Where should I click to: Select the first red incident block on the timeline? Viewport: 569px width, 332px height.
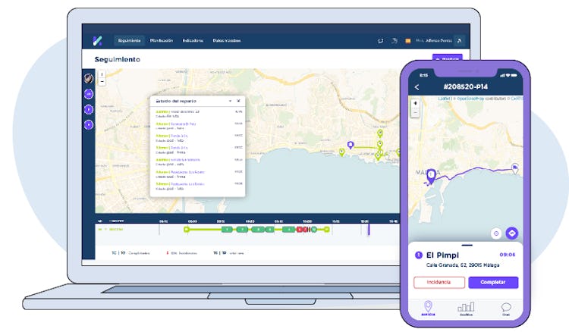coord(300,230)
